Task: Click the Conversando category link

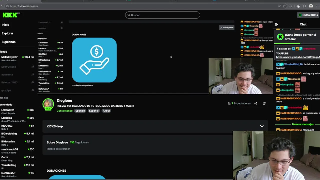Action: click(64, 111)
